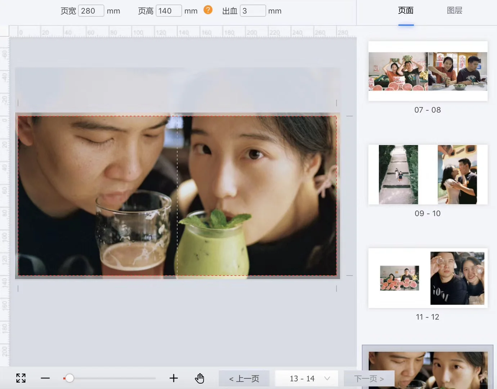Click the zoom slider handle

[70, 378]
